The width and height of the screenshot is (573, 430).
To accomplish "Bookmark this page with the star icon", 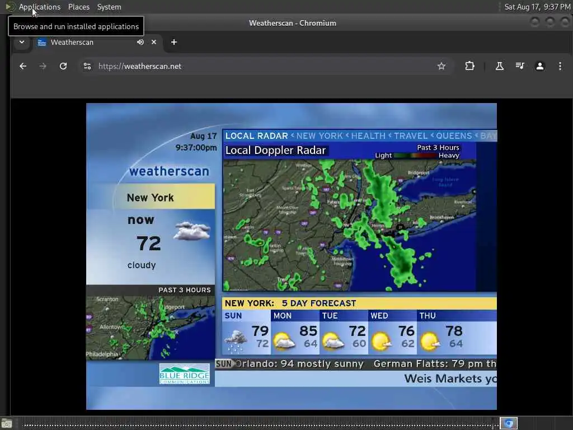I will click(x=442, y=66).
